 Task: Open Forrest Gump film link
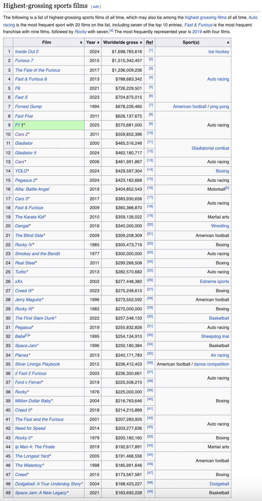(x=28, y=107)
